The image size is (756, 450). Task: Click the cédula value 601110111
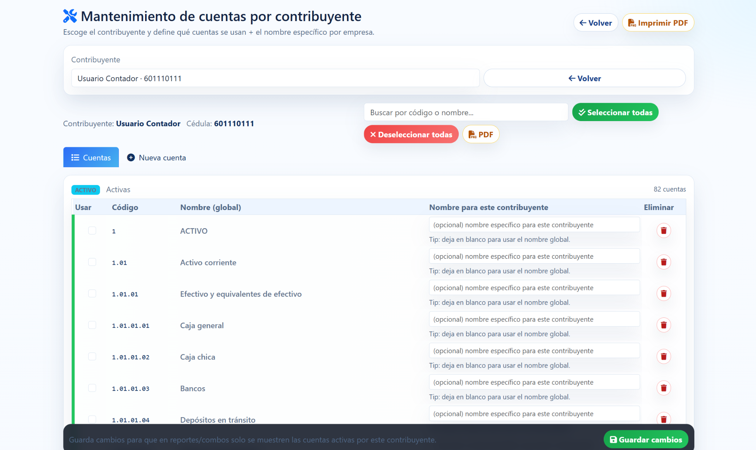(x=234, y=123)
